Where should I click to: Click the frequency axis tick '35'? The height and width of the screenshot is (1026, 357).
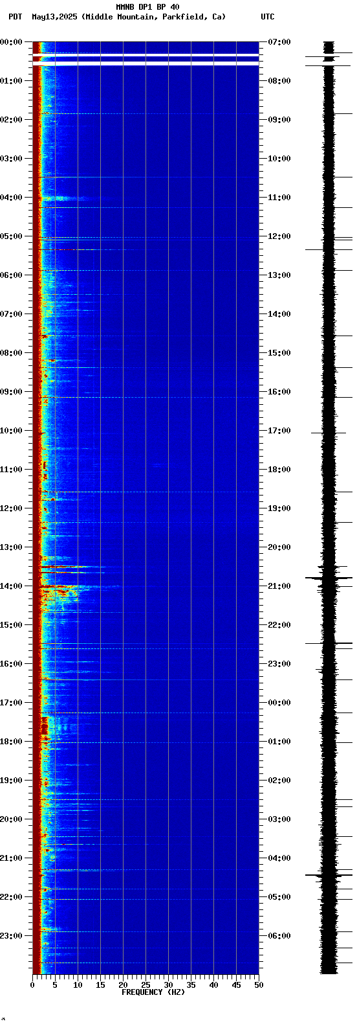[x=191, y=985]
